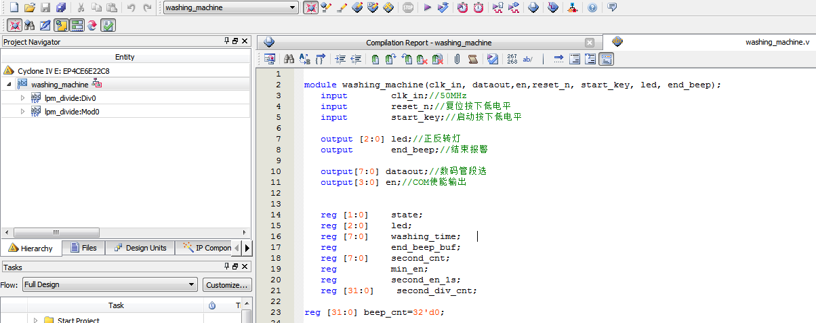The image size is (816, 323).
Task: Click the Find binoculars icon in editor toolbar
Action: tap(289, 59)
